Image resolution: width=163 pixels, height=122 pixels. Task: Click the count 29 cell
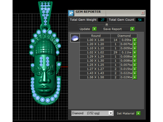[115, 53]
